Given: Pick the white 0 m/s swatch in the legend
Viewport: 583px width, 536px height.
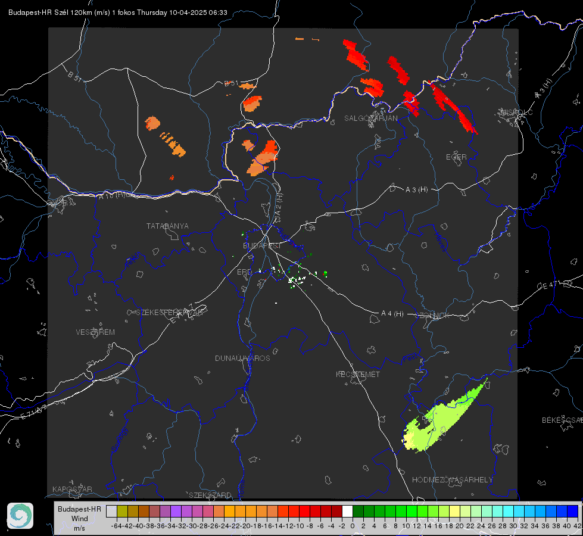Looking at the screenshot, I should (x=347, y=512).
